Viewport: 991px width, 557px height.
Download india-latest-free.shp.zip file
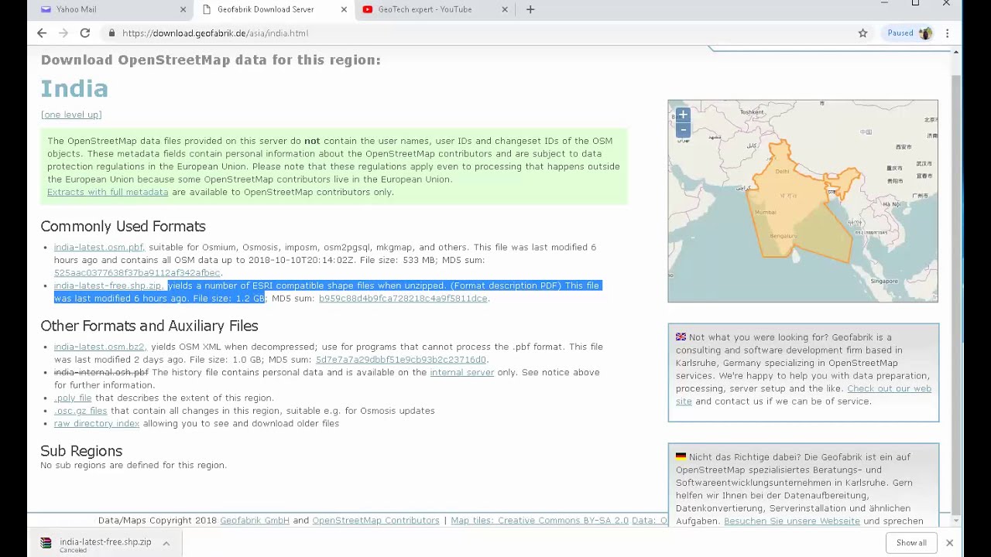pos(108,286)
